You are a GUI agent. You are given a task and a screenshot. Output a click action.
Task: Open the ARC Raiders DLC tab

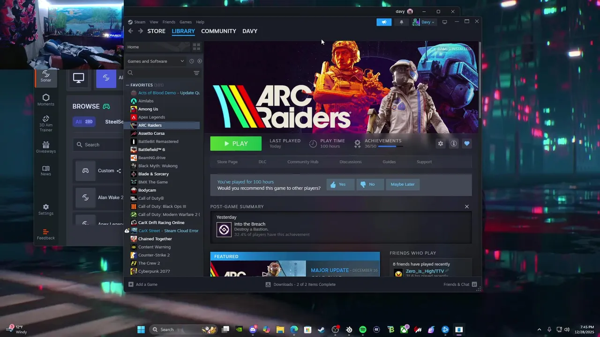pos(262,162)
